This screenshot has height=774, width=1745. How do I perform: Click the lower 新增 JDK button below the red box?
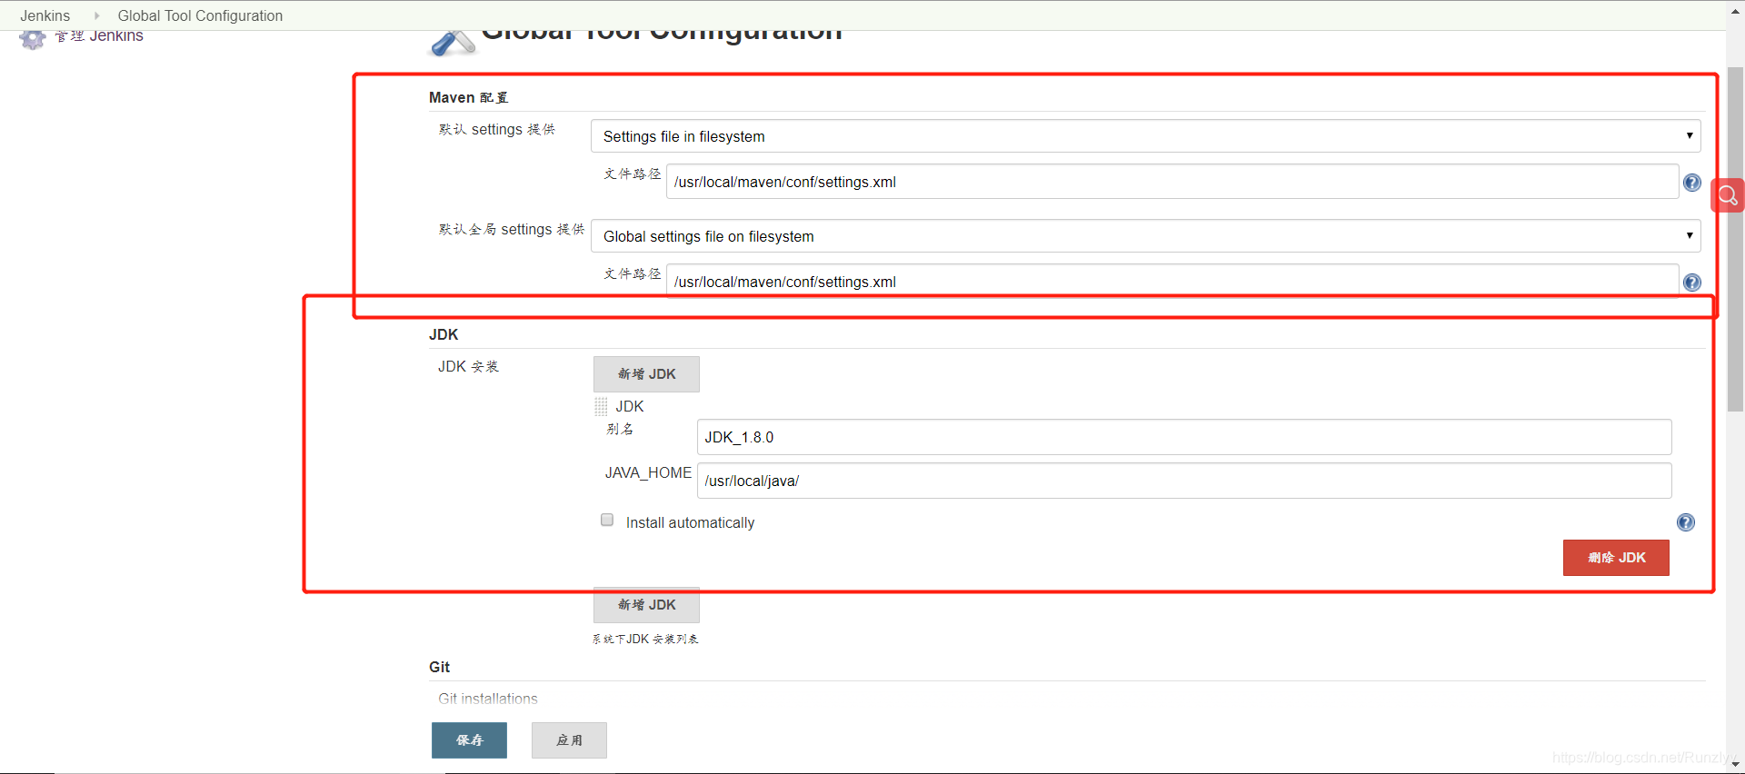tap(646, 605)
